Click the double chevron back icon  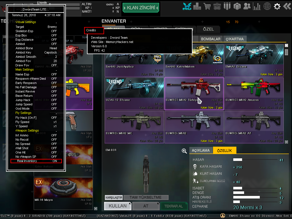coord(287,7)
